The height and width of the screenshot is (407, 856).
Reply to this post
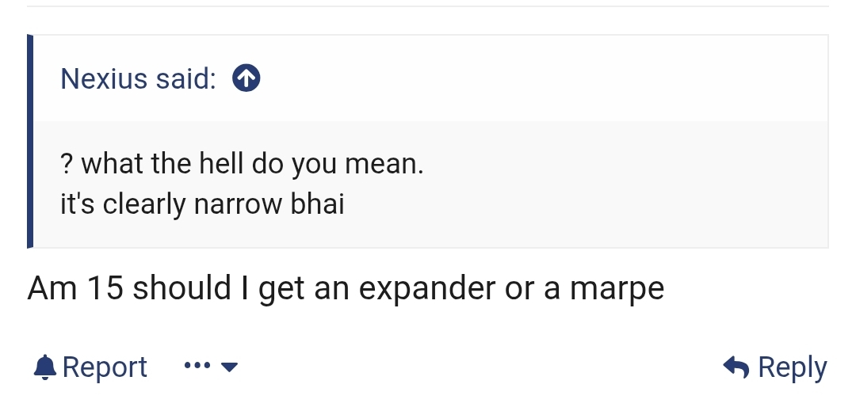pos(791,367)
